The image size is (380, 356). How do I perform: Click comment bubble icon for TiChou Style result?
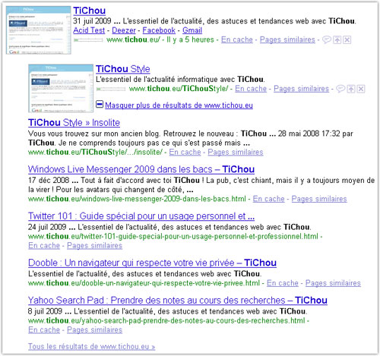pos(340,89)
